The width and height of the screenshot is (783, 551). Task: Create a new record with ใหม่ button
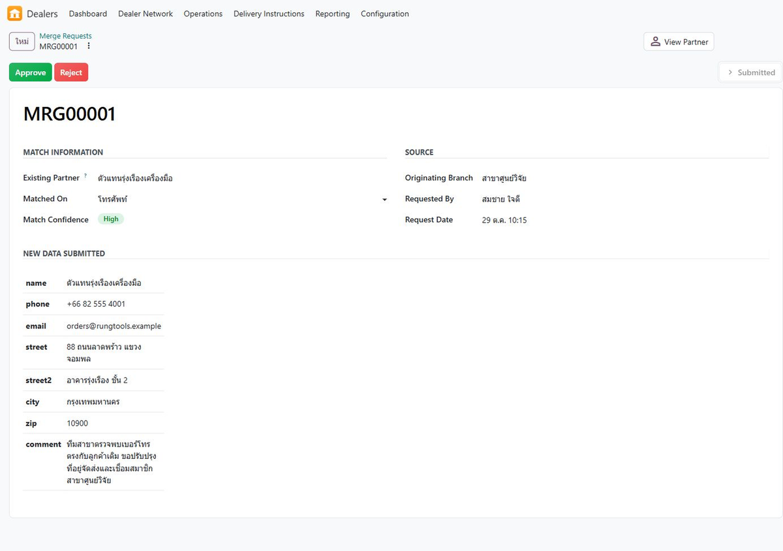point(22,41)
